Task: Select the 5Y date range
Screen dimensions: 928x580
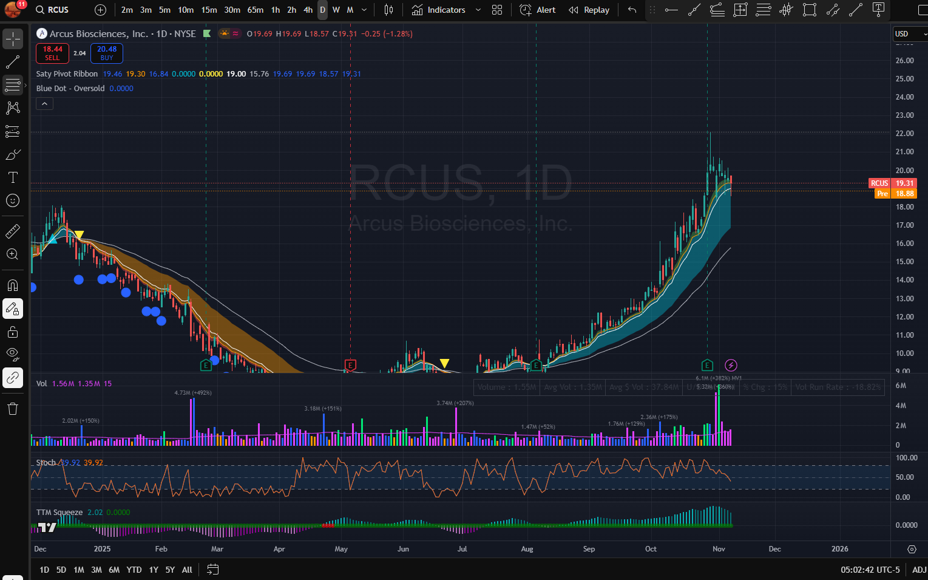Action: pos(170,570)
